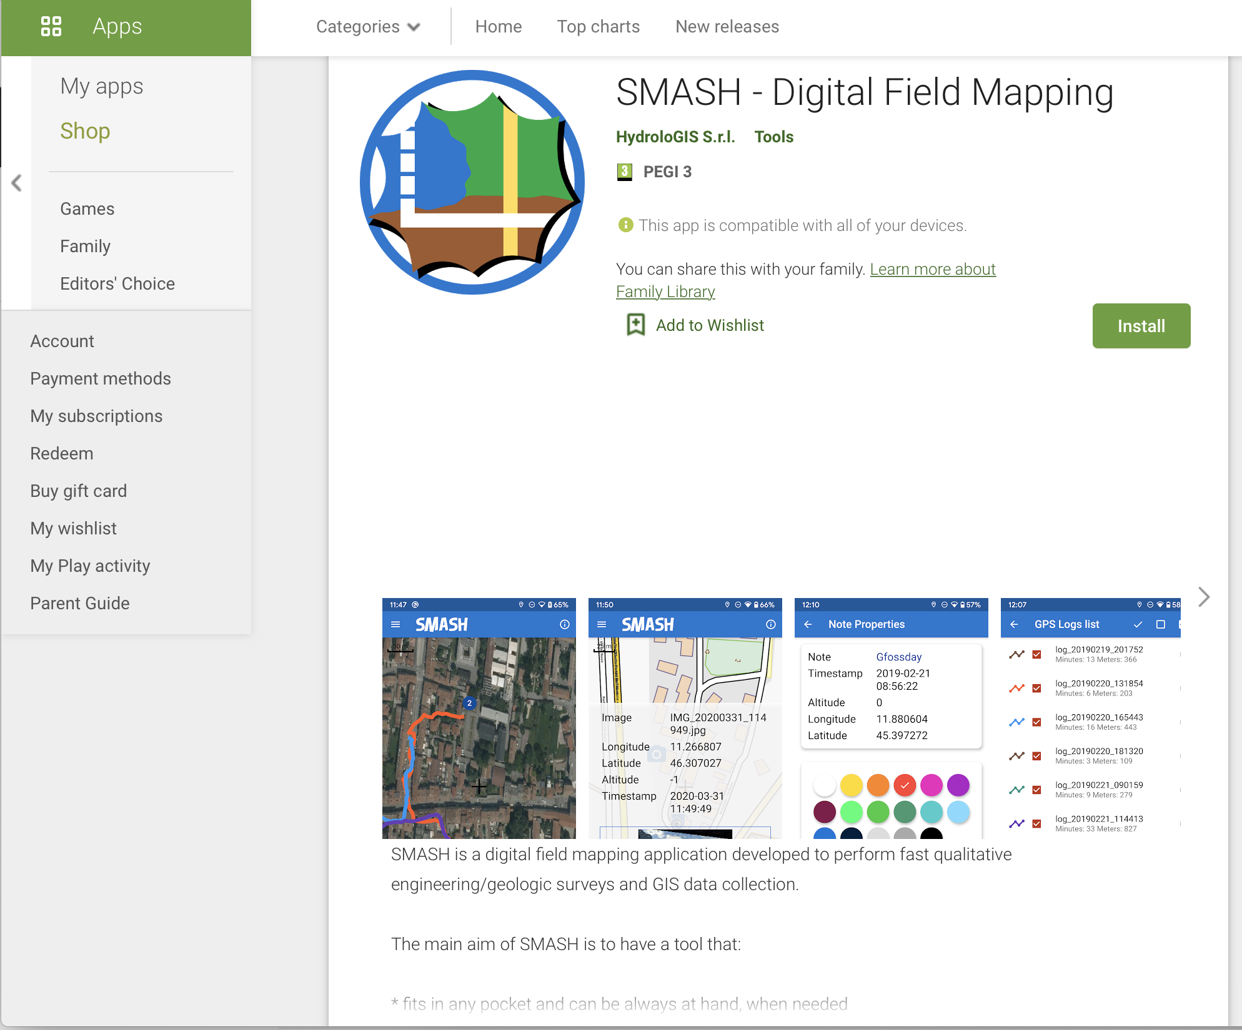Open the image note screenshot thumbnail
Viewport: 1242px width, 1030px height.
pyautogui.click(x=685, y=718)
